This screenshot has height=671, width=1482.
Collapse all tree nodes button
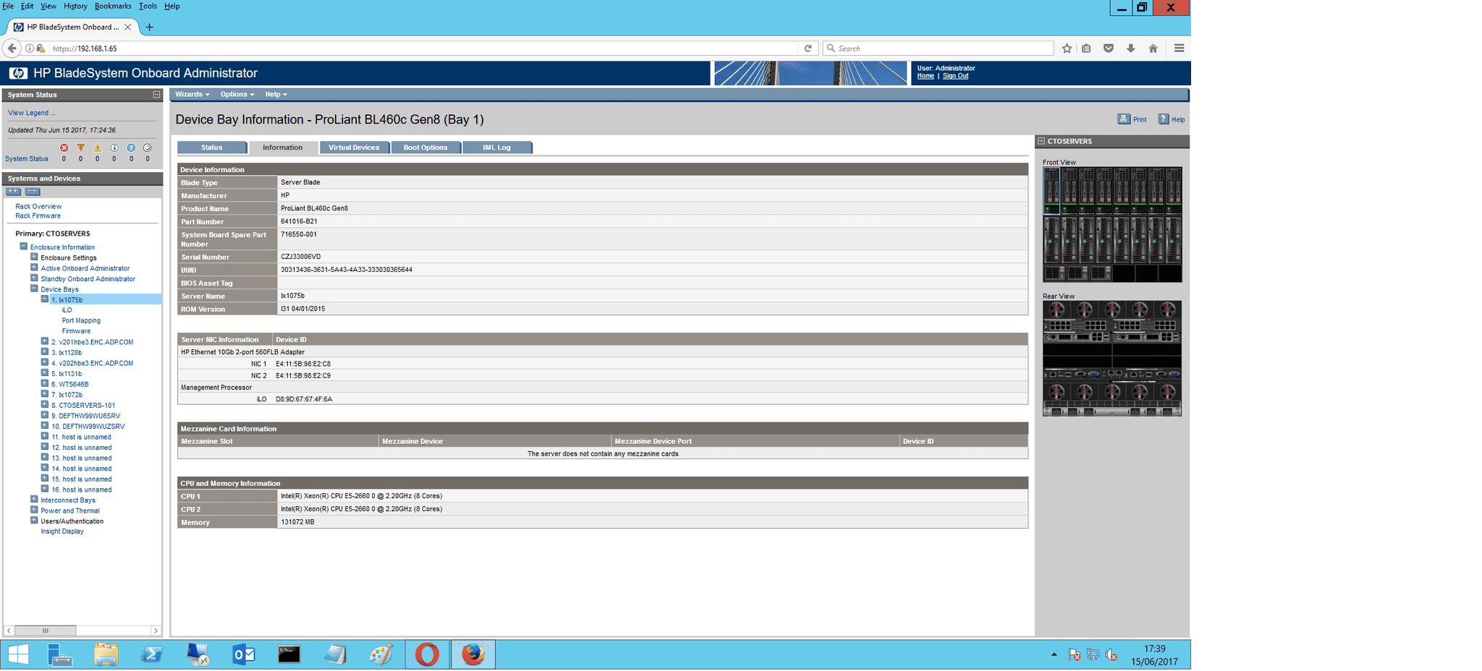click(x=33, y=192)
